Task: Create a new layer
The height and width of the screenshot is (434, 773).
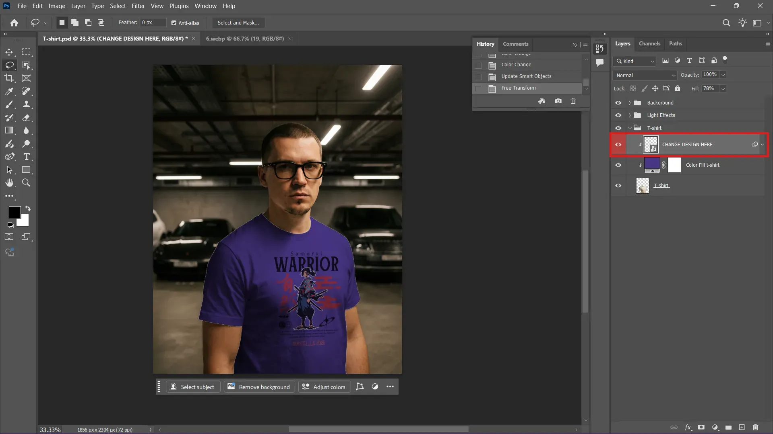Action: pos(741,427)
